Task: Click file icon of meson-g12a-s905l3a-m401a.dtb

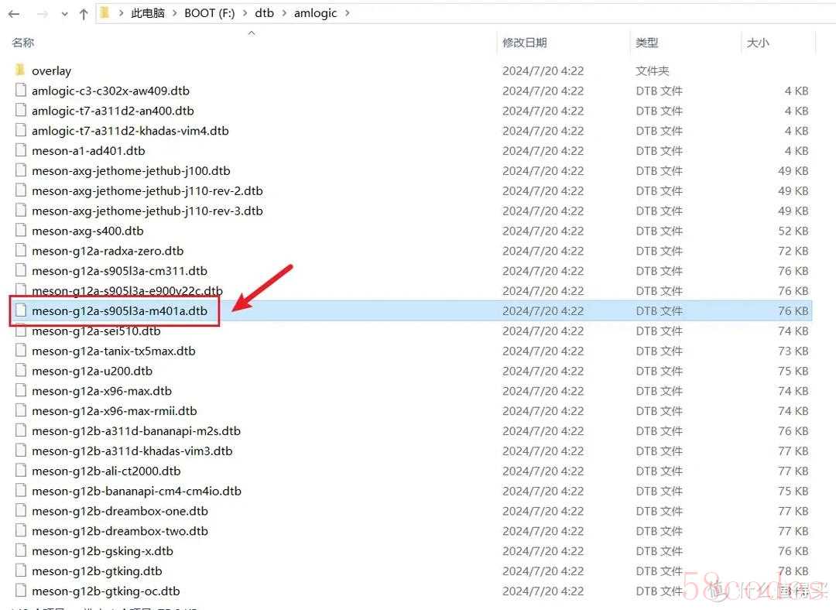Action: point(20,310)
